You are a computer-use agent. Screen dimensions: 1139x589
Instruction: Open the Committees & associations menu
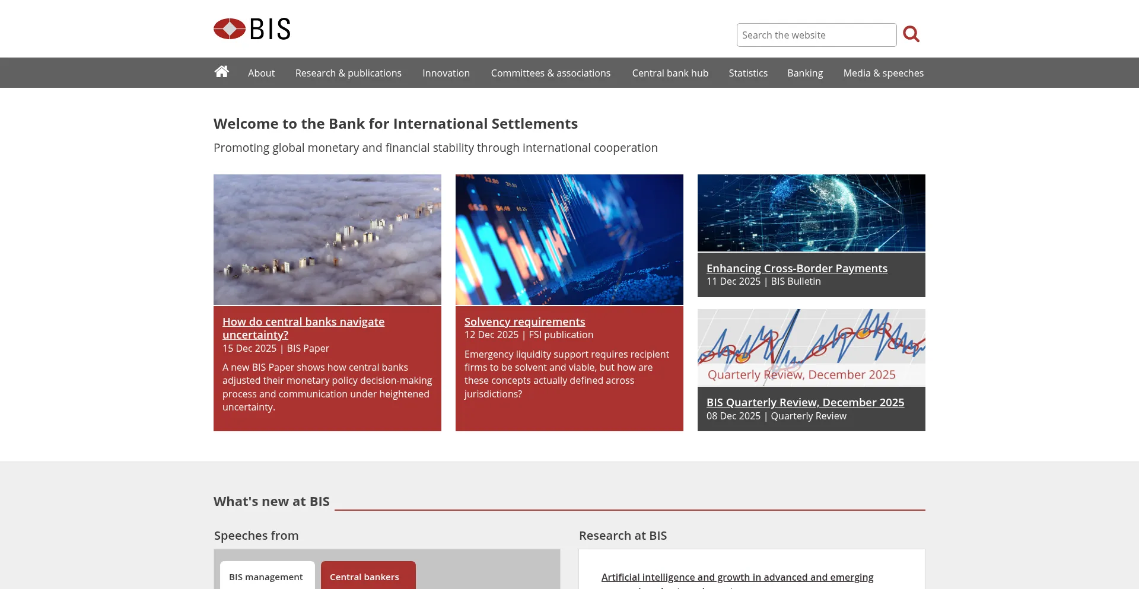tap(551, 72)
